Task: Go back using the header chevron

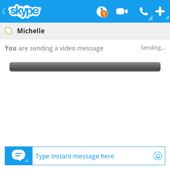Action: (x=4, y=11)
